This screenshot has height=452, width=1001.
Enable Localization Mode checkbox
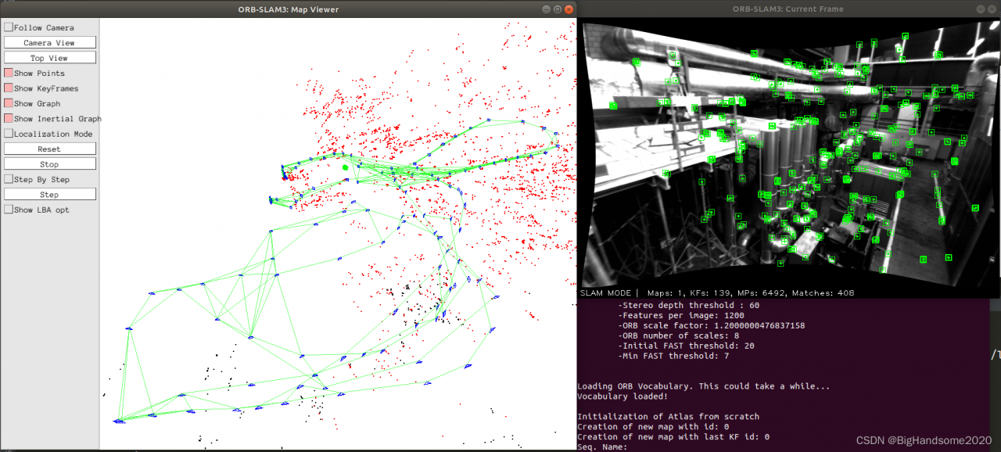pos(9,134)
